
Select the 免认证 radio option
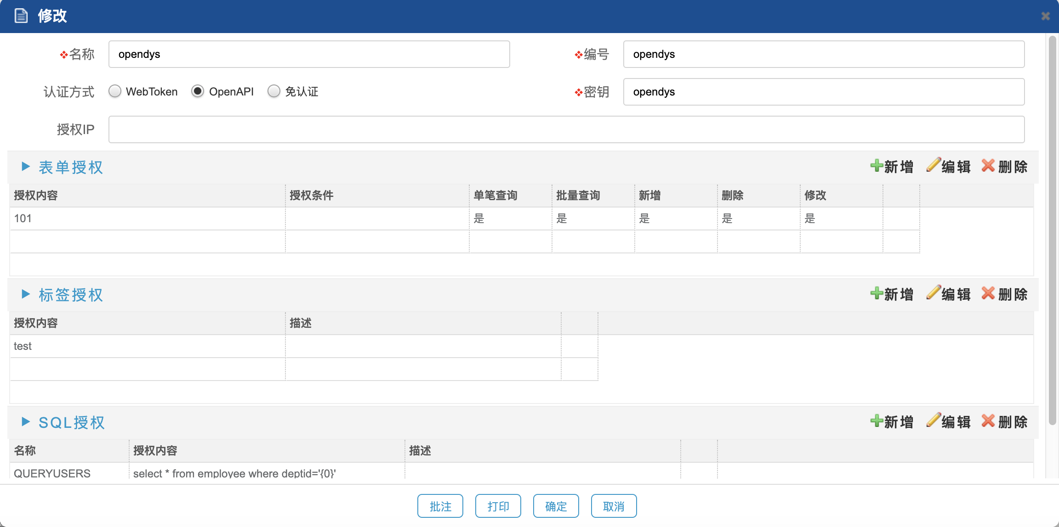(x=274, y=91)
